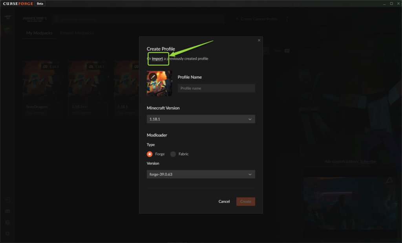The width and height of the screenshot is (402, 243).
Task: Click the Beta badge in title bar
Action: pos(40,4)
